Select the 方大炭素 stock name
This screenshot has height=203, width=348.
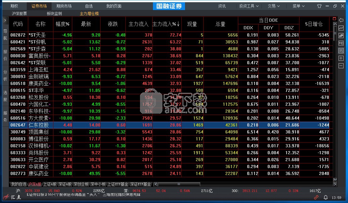38,118
